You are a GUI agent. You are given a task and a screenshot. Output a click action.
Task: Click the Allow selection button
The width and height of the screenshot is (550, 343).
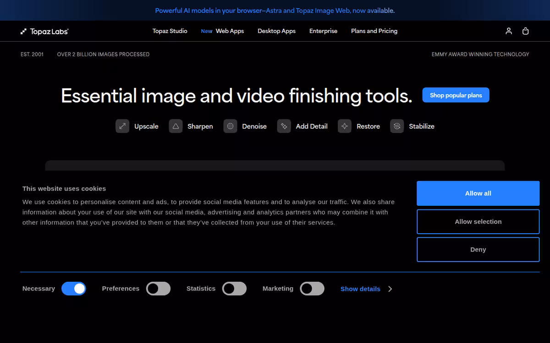tap(478, 222)
